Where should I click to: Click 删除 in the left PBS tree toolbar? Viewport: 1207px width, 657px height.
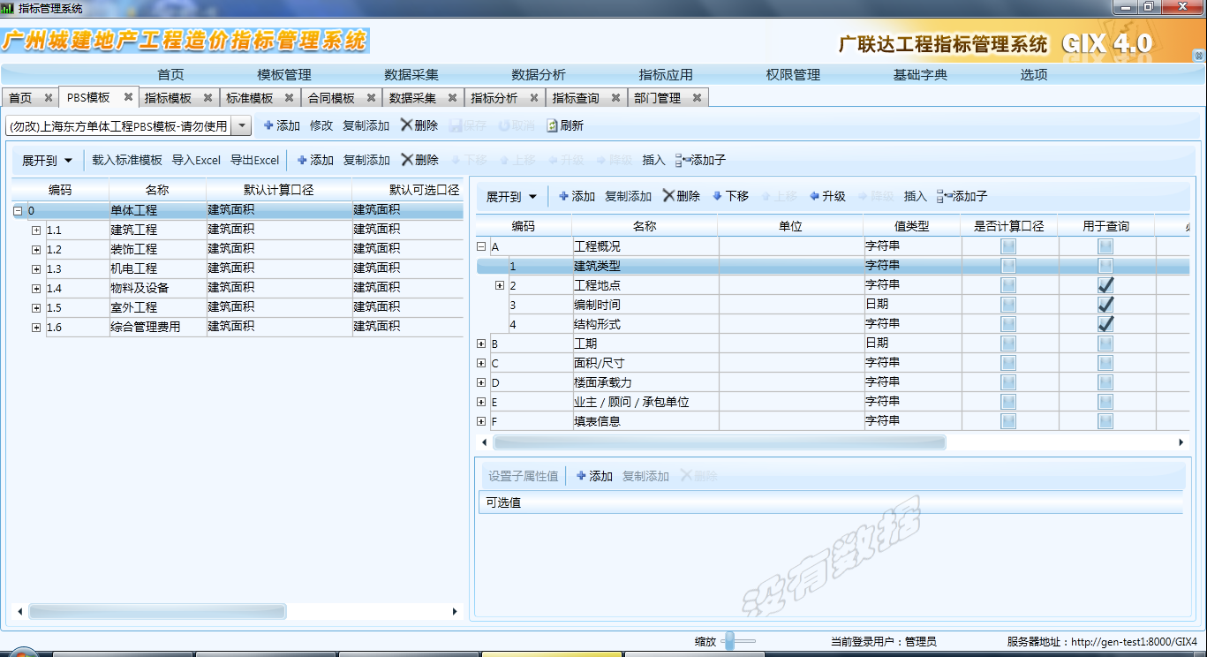coord(419,160)
